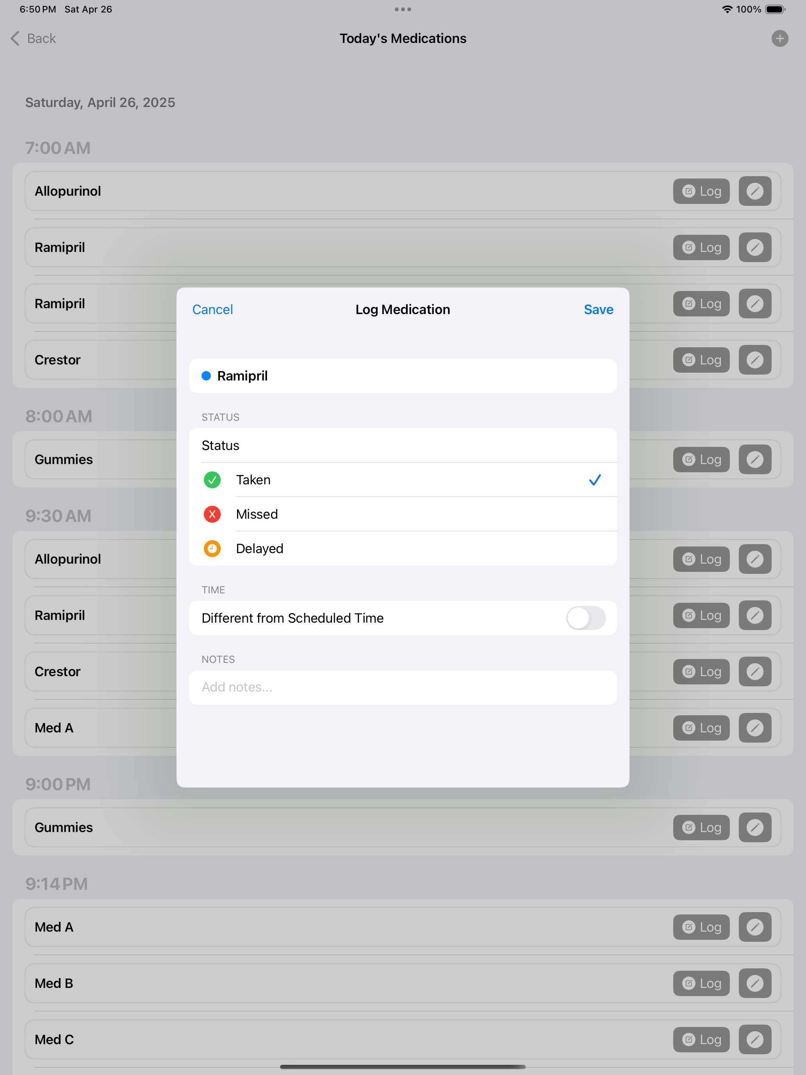
Task: Log the 9:30 AM Allopurinol dose
Action: 701,559
